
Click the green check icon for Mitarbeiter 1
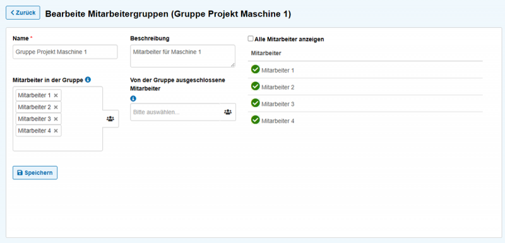click(x=256, y=69)
